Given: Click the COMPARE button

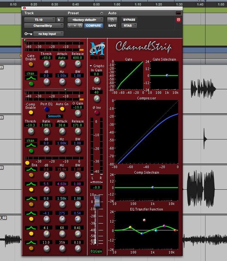Looking at the screenshot, I should coord(94,26).
